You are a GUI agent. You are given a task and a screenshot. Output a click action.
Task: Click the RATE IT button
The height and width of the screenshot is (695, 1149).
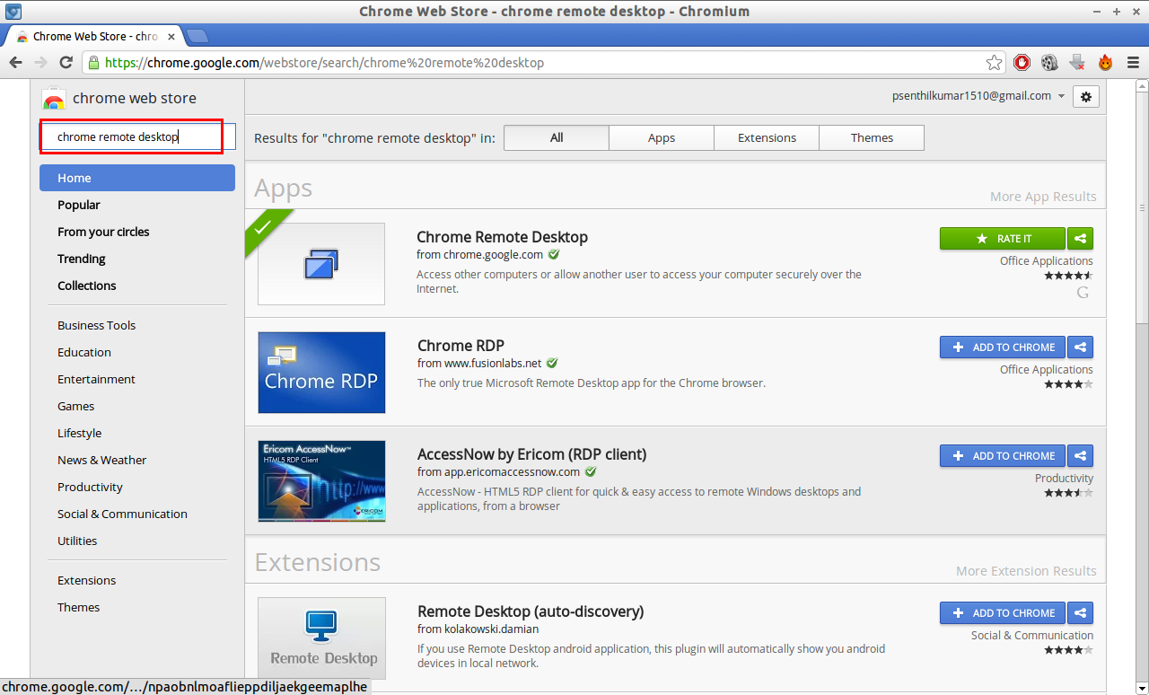tap(1003, 239)
